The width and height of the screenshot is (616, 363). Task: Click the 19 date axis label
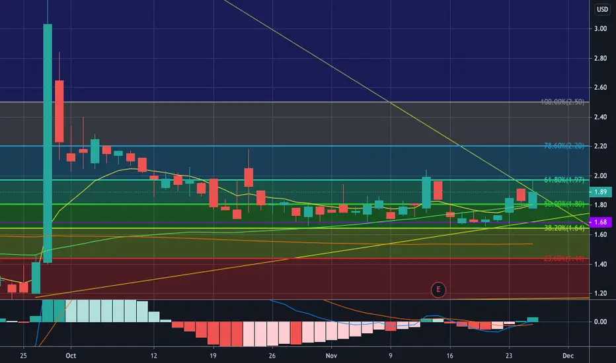pyautogui.click(x=213, y=356)
